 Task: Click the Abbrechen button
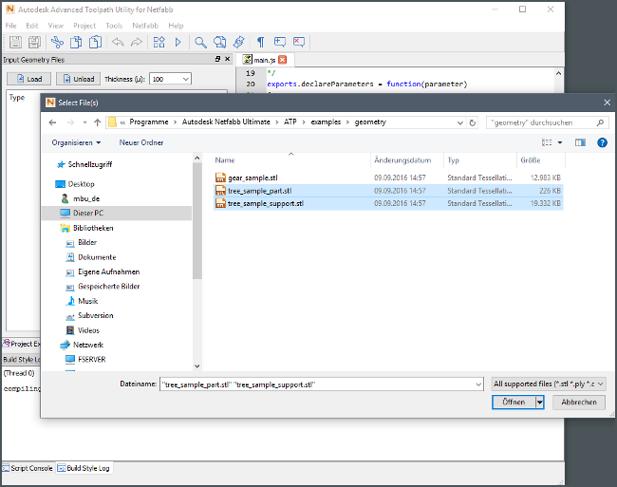(x=579, y=403)
